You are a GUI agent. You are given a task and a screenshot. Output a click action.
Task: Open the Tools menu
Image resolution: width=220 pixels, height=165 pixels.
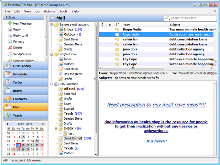click(x=63, y=11)
